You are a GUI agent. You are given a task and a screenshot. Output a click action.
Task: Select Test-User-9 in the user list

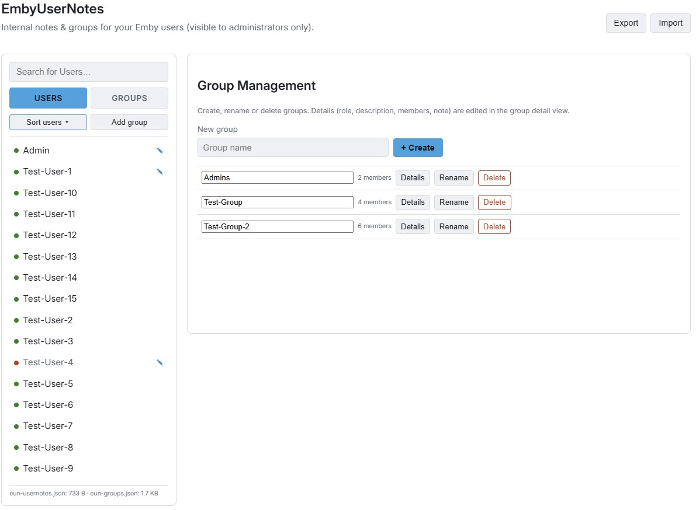point(89,469)
